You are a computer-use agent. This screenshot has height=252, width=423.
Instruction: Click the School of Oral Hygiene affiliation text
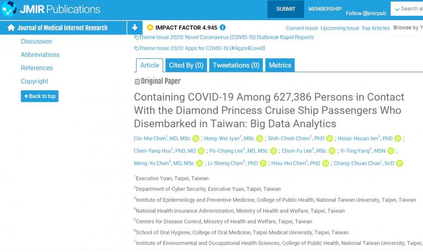[x=242, y=232]
